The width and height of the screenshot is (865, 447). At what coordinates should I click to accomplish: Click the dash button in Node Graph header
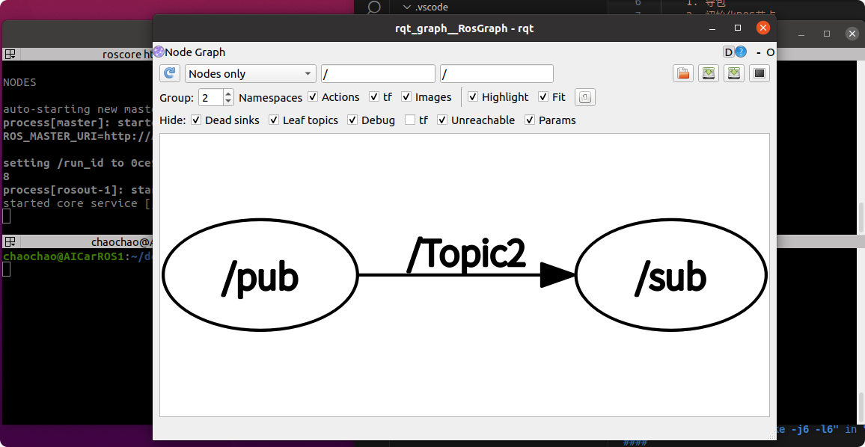coord(759,52)
